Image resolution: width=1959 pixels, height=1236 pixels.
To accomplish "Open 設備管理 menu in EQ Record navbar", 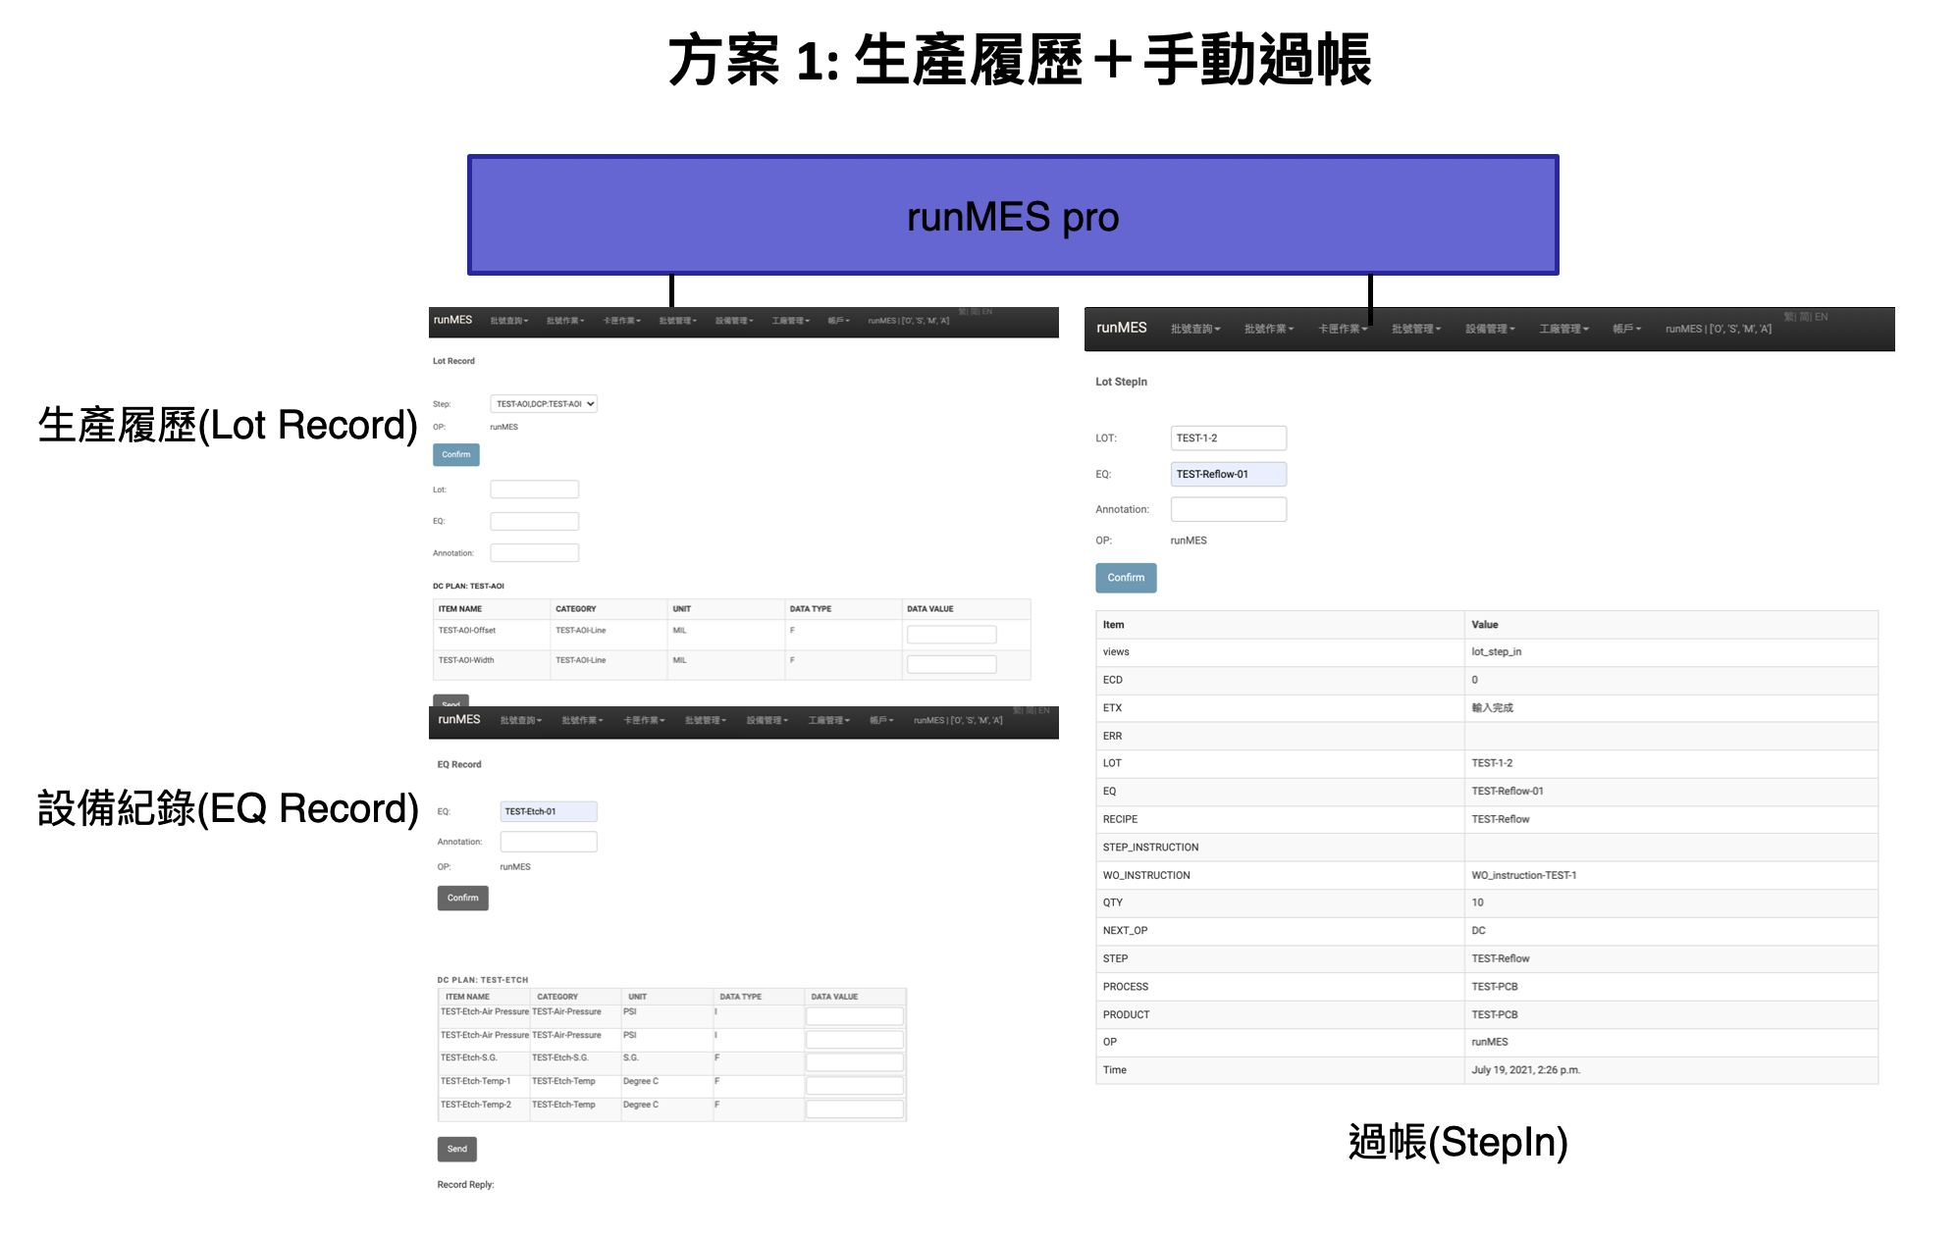I will (x=767, y=720).
